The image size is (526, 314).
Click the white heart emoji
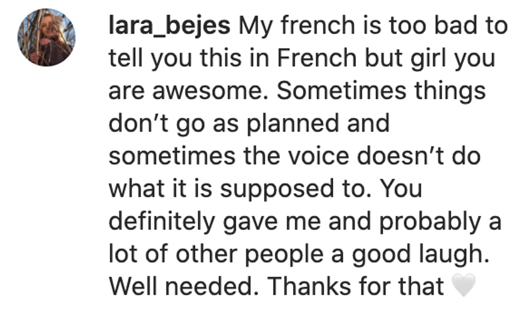464,287
